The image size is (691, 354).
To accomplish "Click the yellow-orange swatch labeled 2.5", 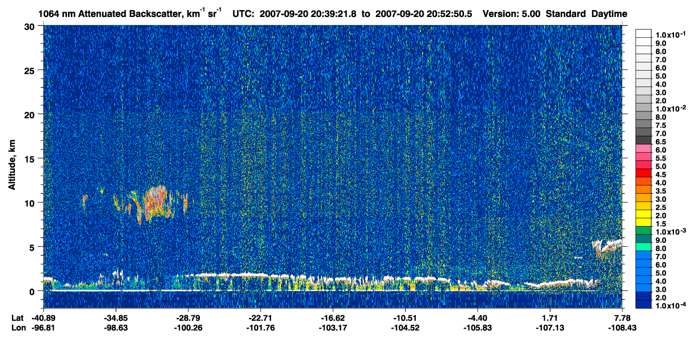I will [x=644, y=206].
